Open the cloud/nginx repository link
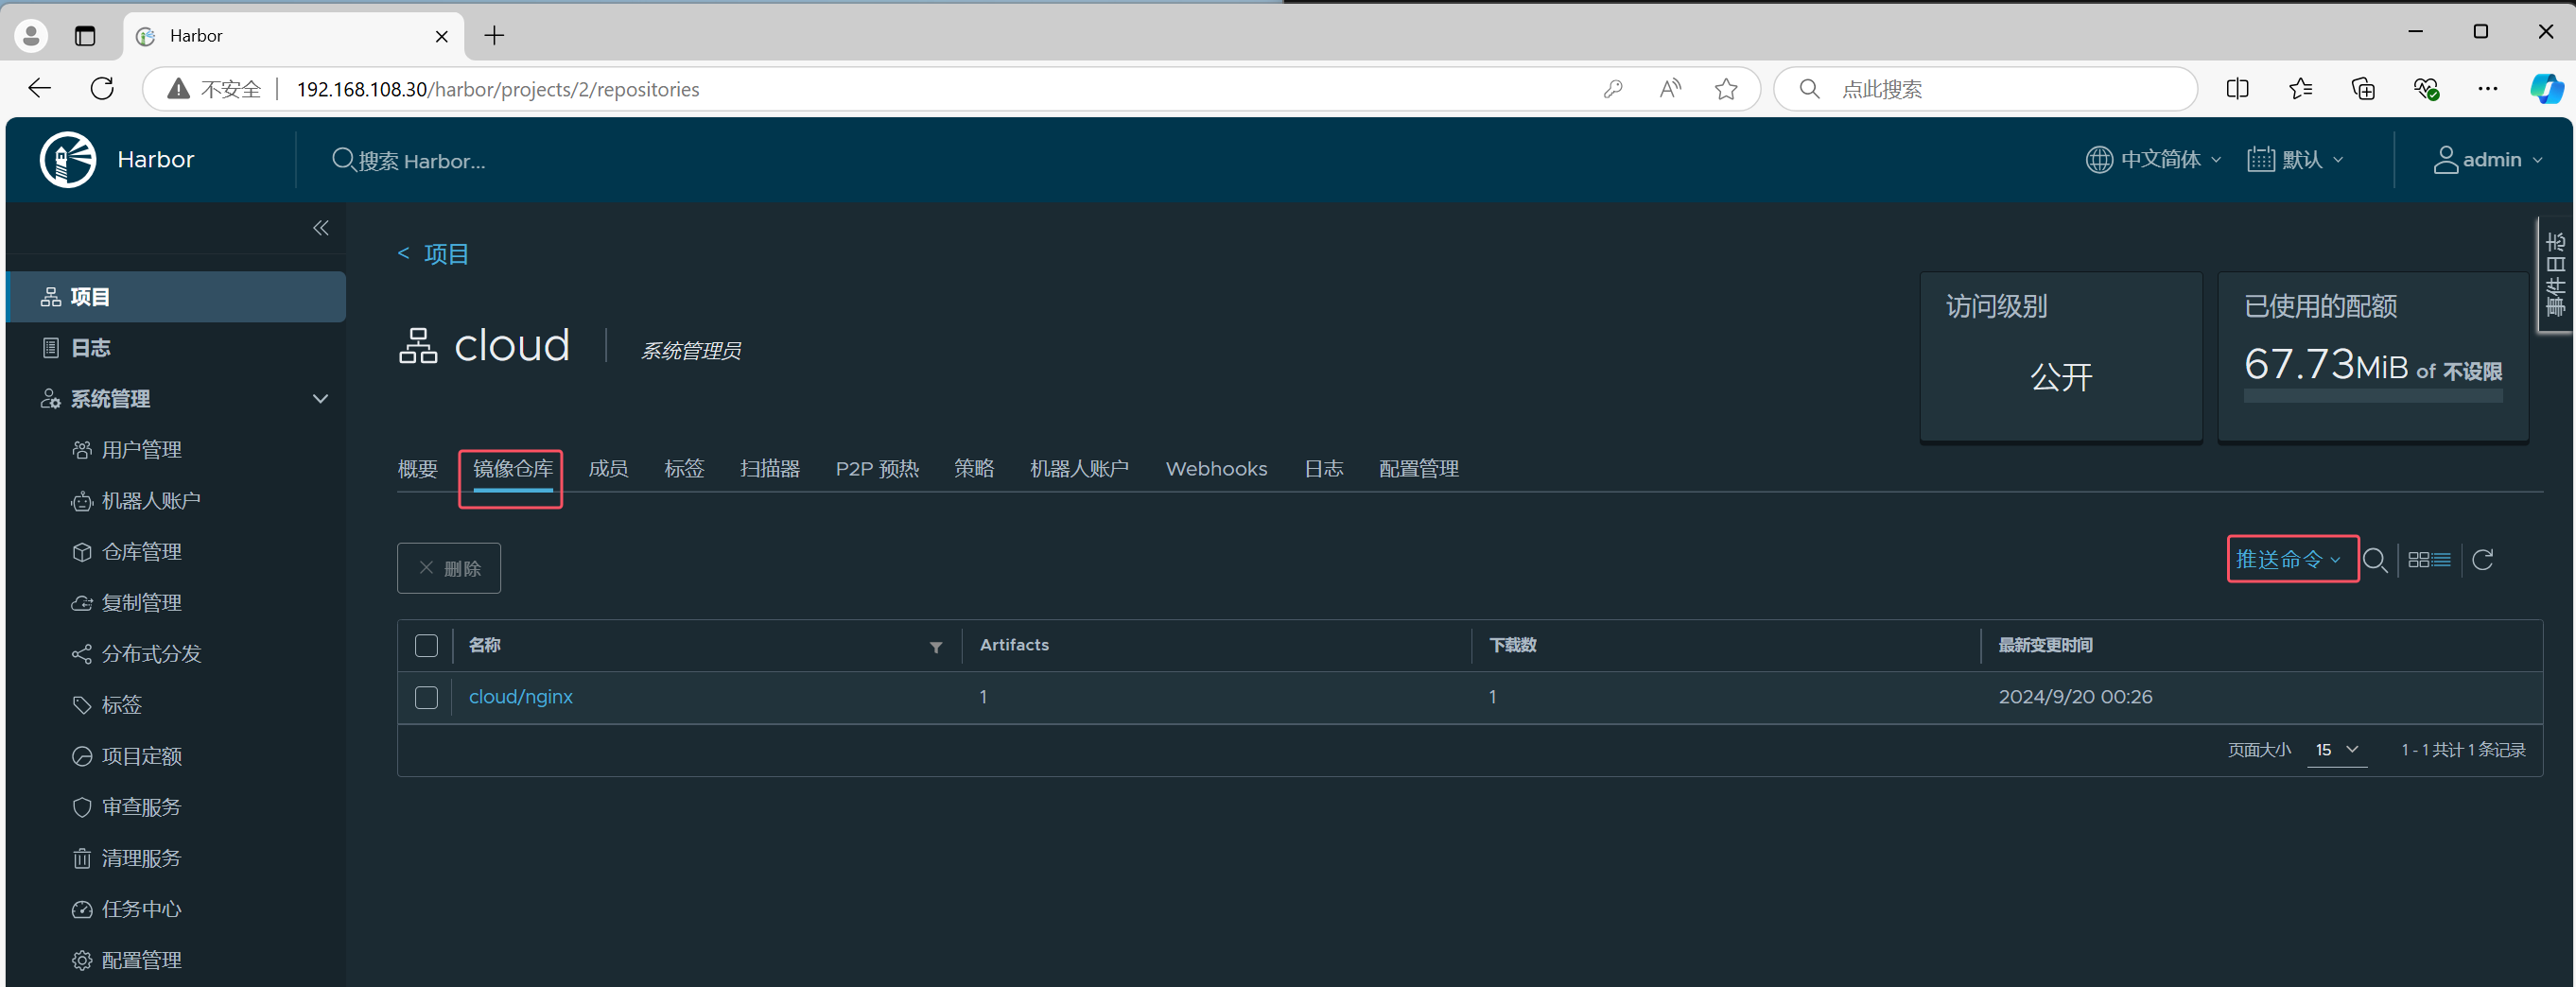Screen dimensions: 2576x987 [521, 697]
